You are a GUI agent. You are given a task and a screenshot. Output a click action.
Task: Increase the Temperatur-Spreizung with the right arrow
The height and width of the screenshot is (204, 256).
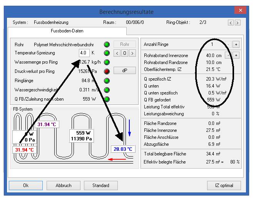(132, 53)
